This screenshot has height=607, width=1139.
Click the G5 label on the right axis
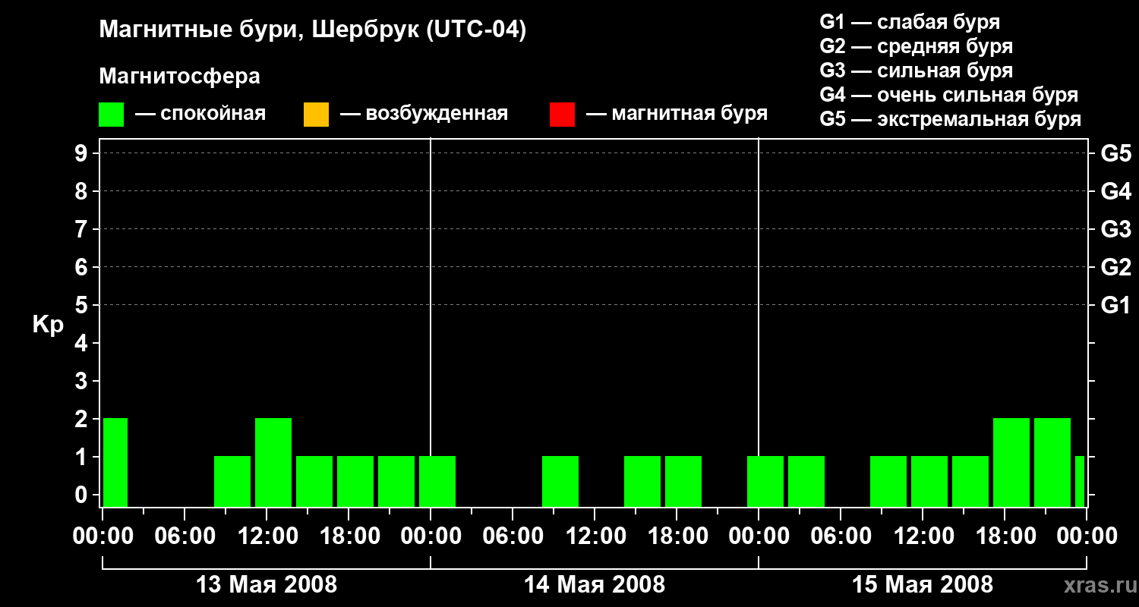click(x=1116, y=154)
